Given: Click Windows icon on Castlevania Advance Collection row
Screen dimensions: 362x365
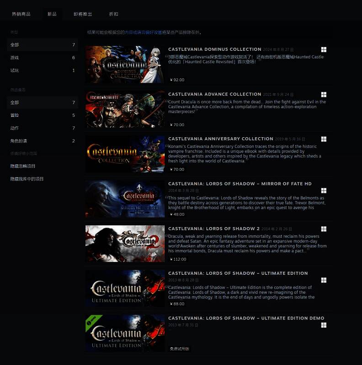Looking at the screenshot, I should click(x=324, y=94).
